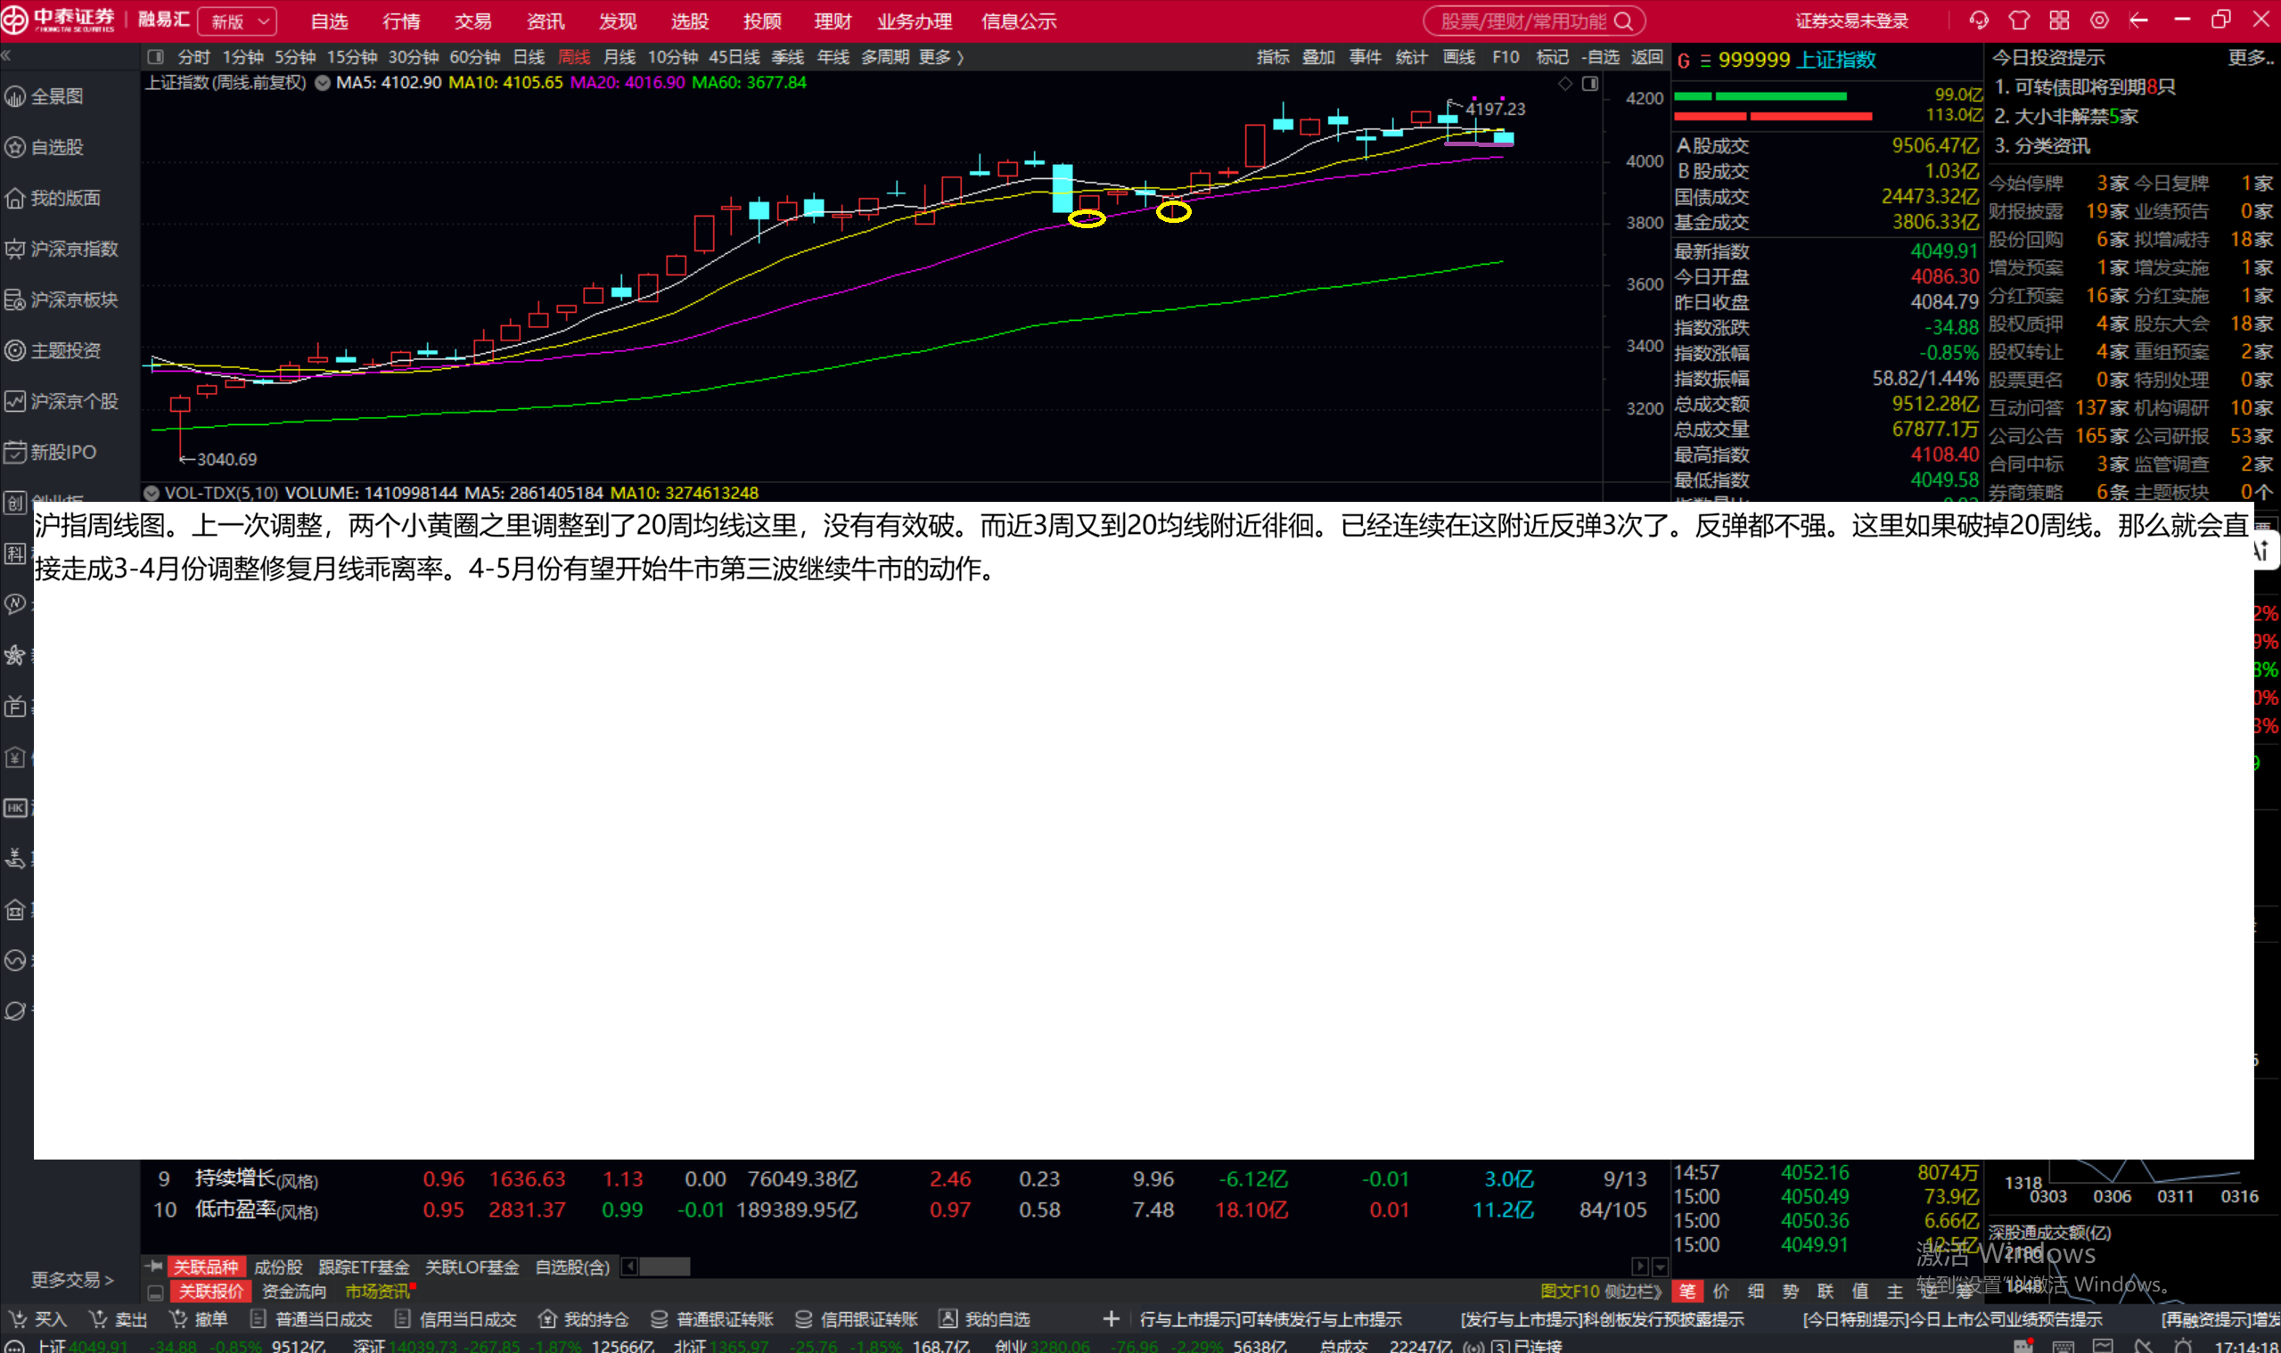Viewport: 2281px width, 1353px height.
Task: Click the layout grid icon in title bar
Action: [x=2059, y=20]
